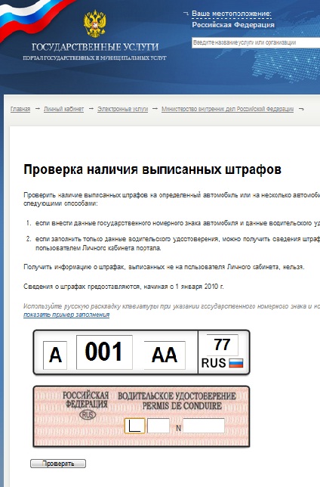Click the 'Проверить' button
320x487 pixels.
(58, 464)
